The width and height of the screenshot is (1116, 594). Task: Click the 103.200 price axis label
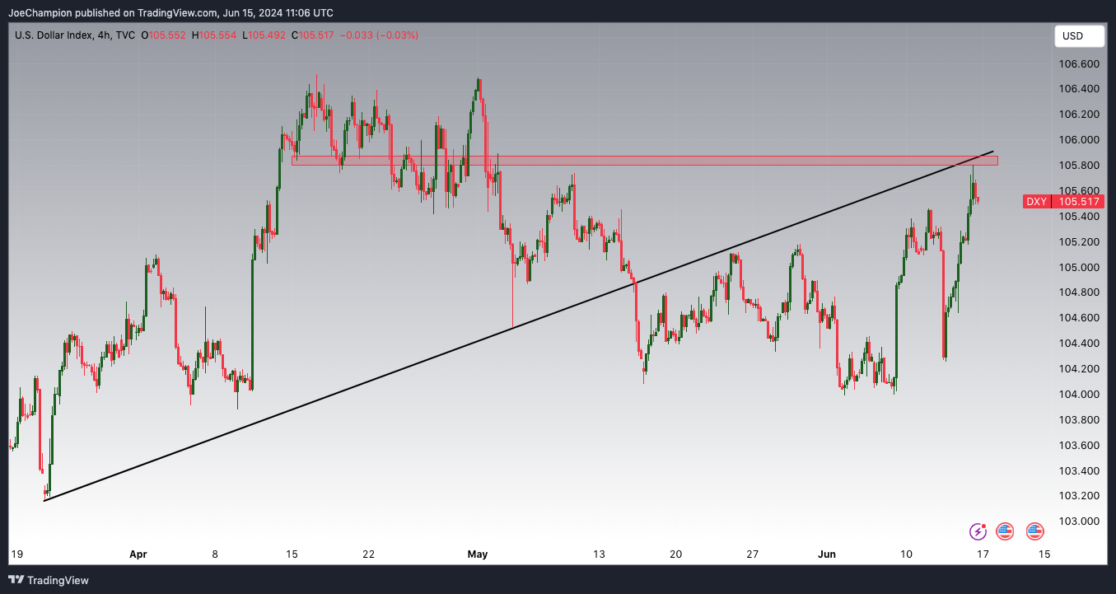[1079, 496]
